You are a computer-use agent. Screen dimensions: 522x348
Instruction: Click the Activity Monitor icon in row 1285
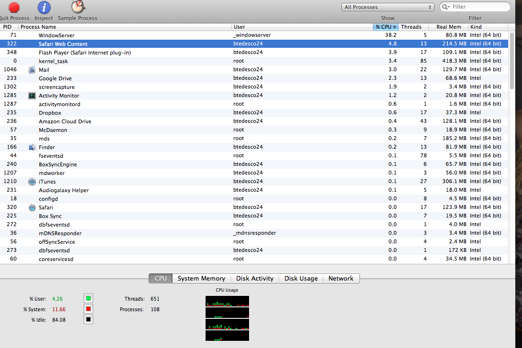point(32,96)
